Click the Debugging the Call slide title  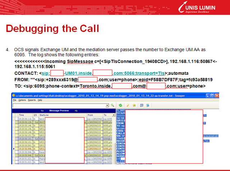click(52, 29)
